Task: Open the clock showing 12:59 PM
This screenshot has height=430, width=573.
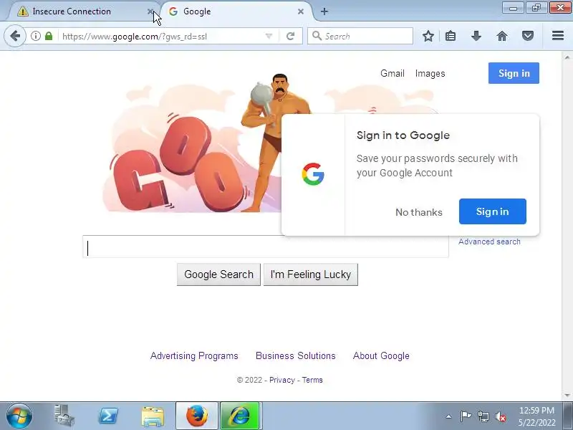Action: coord(536,416)
